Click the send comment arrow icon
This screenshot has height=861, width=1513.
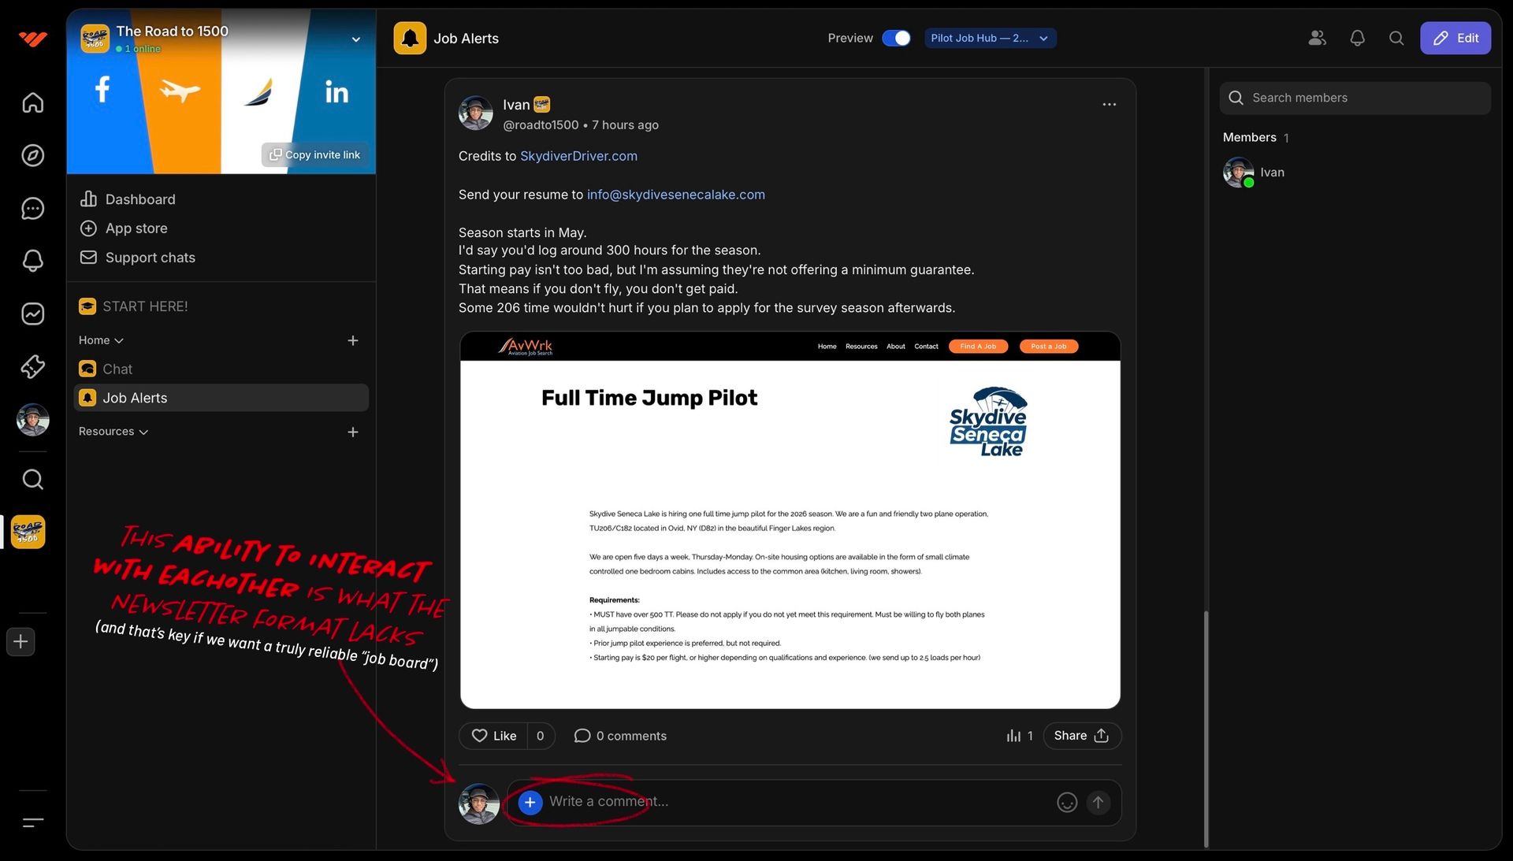[x=1098, y=802]
